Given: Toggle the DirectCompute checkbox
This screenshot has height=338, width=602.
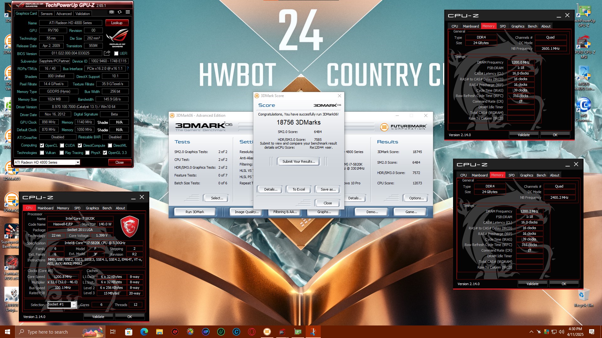Looking at the screenshot, I should (x=80, y=146).
